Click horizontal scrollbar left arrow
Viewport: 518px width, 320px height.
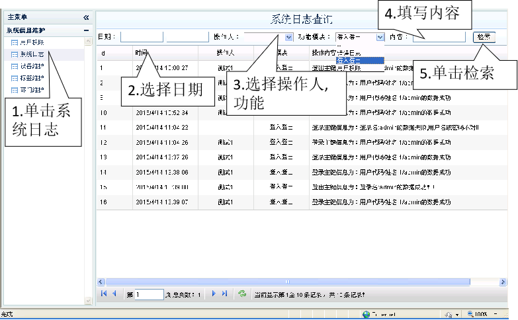pos(101,282)
